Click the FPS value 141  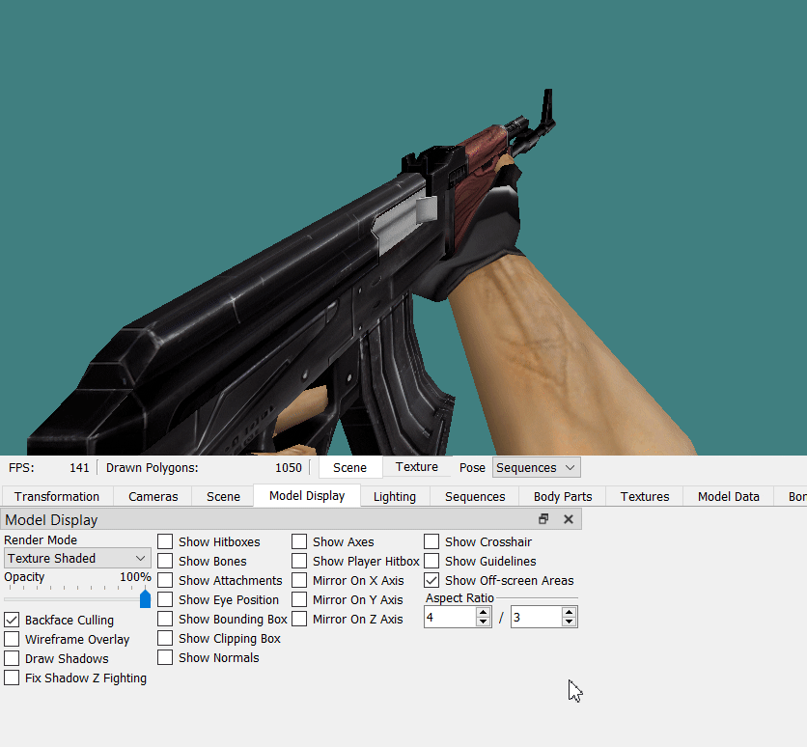point(79,468)
